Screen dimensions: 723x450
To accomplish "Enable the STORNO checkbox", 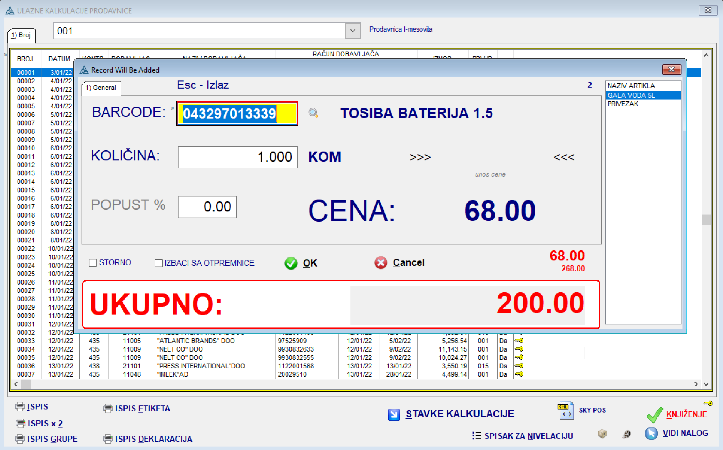I will 93,262.
